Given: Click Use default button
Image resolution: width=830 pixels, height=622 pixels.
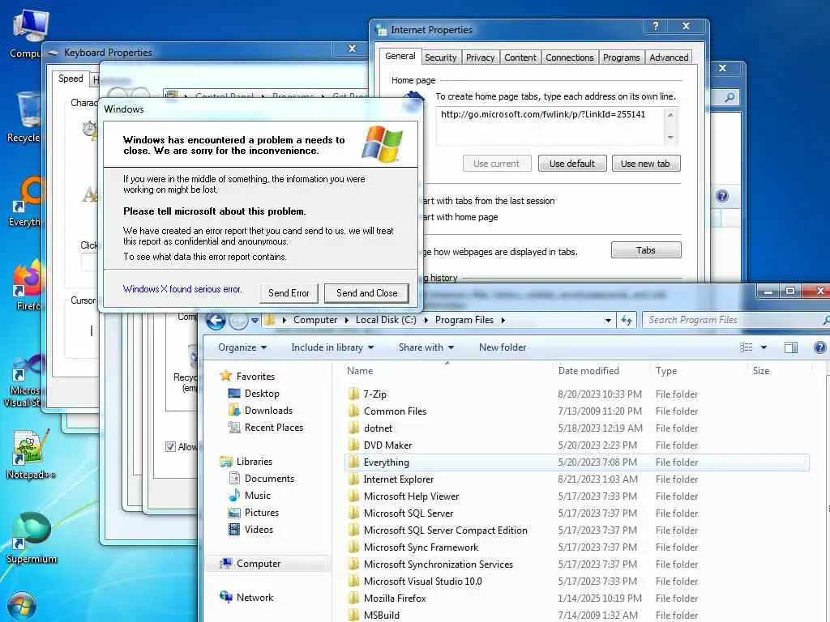Looking at the screenshot, I should point(572,164).
